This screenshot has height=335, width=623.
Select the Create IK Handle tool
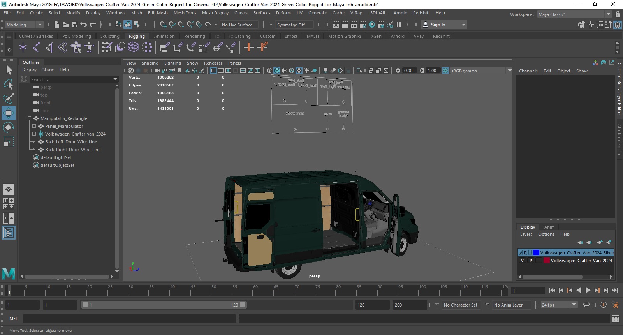coord(49,48)
